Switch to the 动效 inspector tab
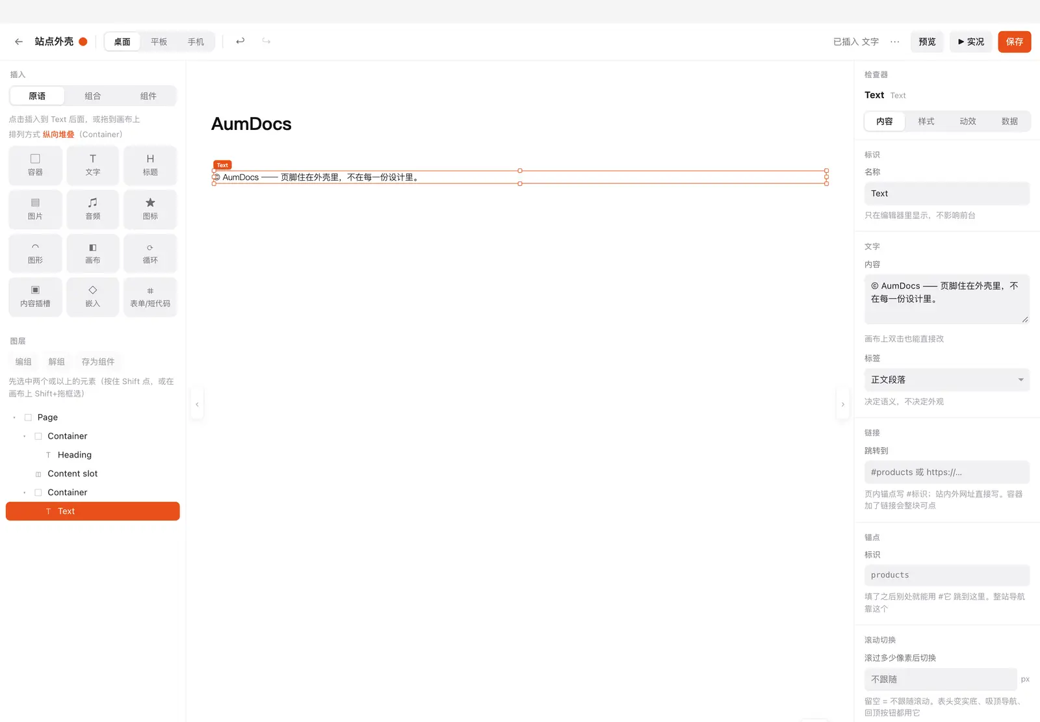This screenshot has height=722, width=1040. tap(968, 121)
